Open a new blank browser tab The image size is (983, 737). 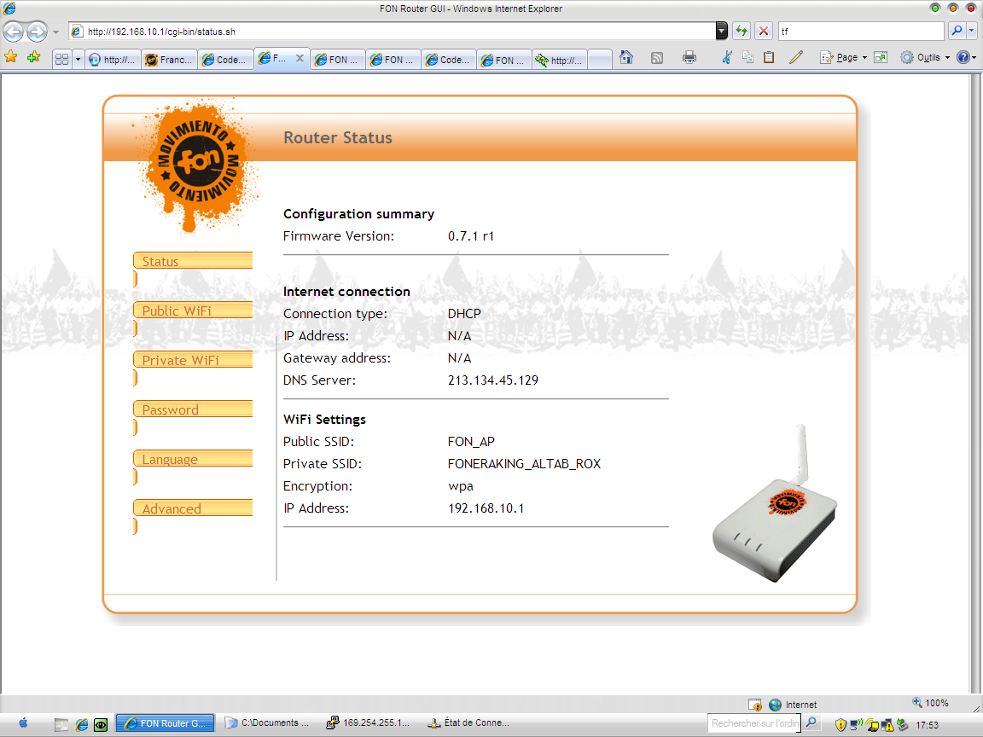pyautogui.click(x=600, y=60)
